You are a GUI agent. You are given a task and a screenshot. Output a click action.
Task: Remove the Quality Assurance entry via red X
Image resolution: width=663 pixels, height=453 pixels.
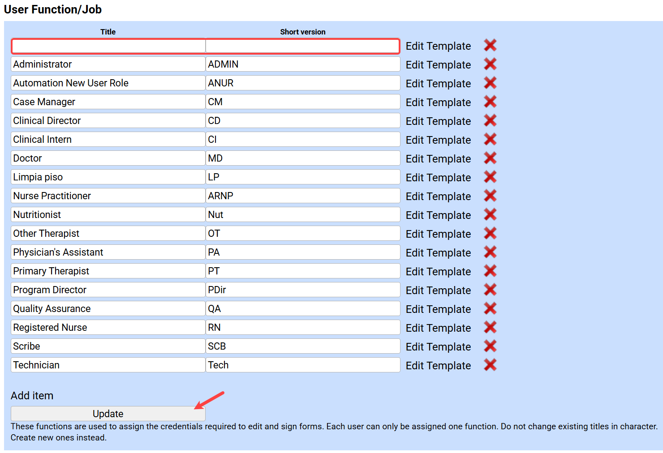click(490, 309)
